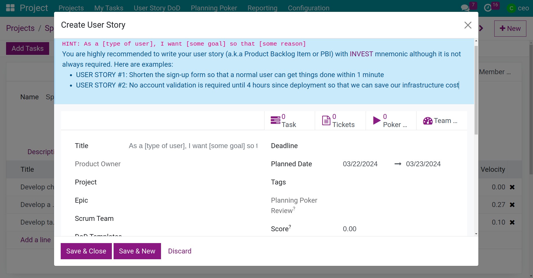
Task: Click the Project app title
Action: 34,8
